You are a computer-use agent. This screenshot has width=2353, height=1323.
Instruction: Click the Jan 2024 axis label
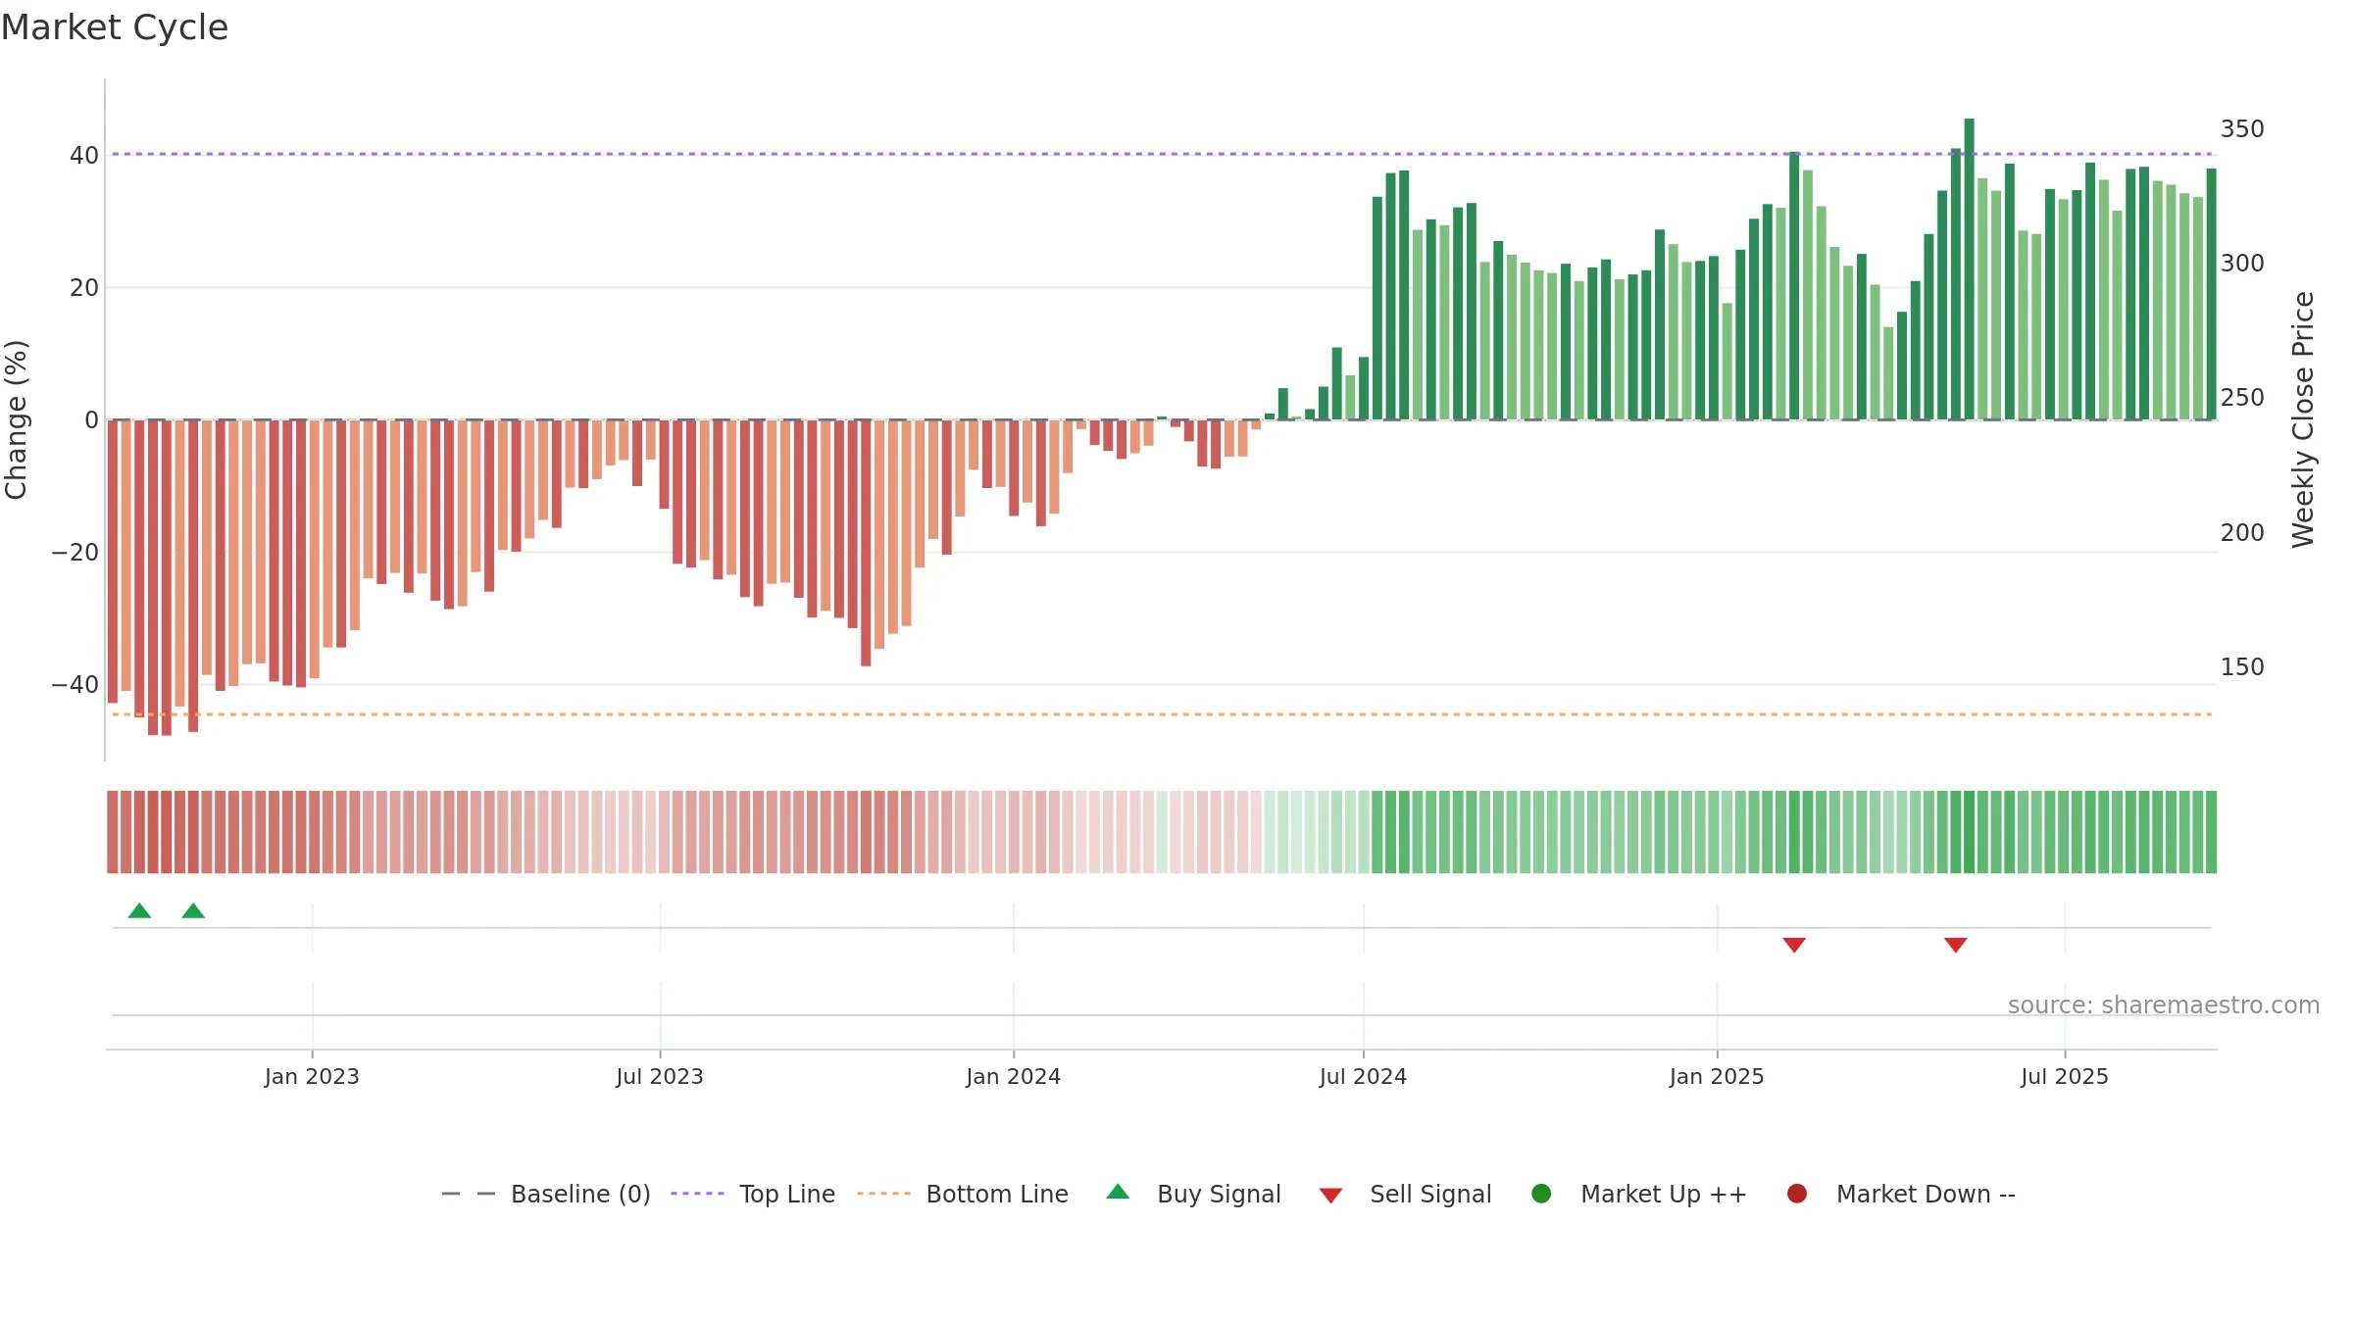pos(1013,1076)
